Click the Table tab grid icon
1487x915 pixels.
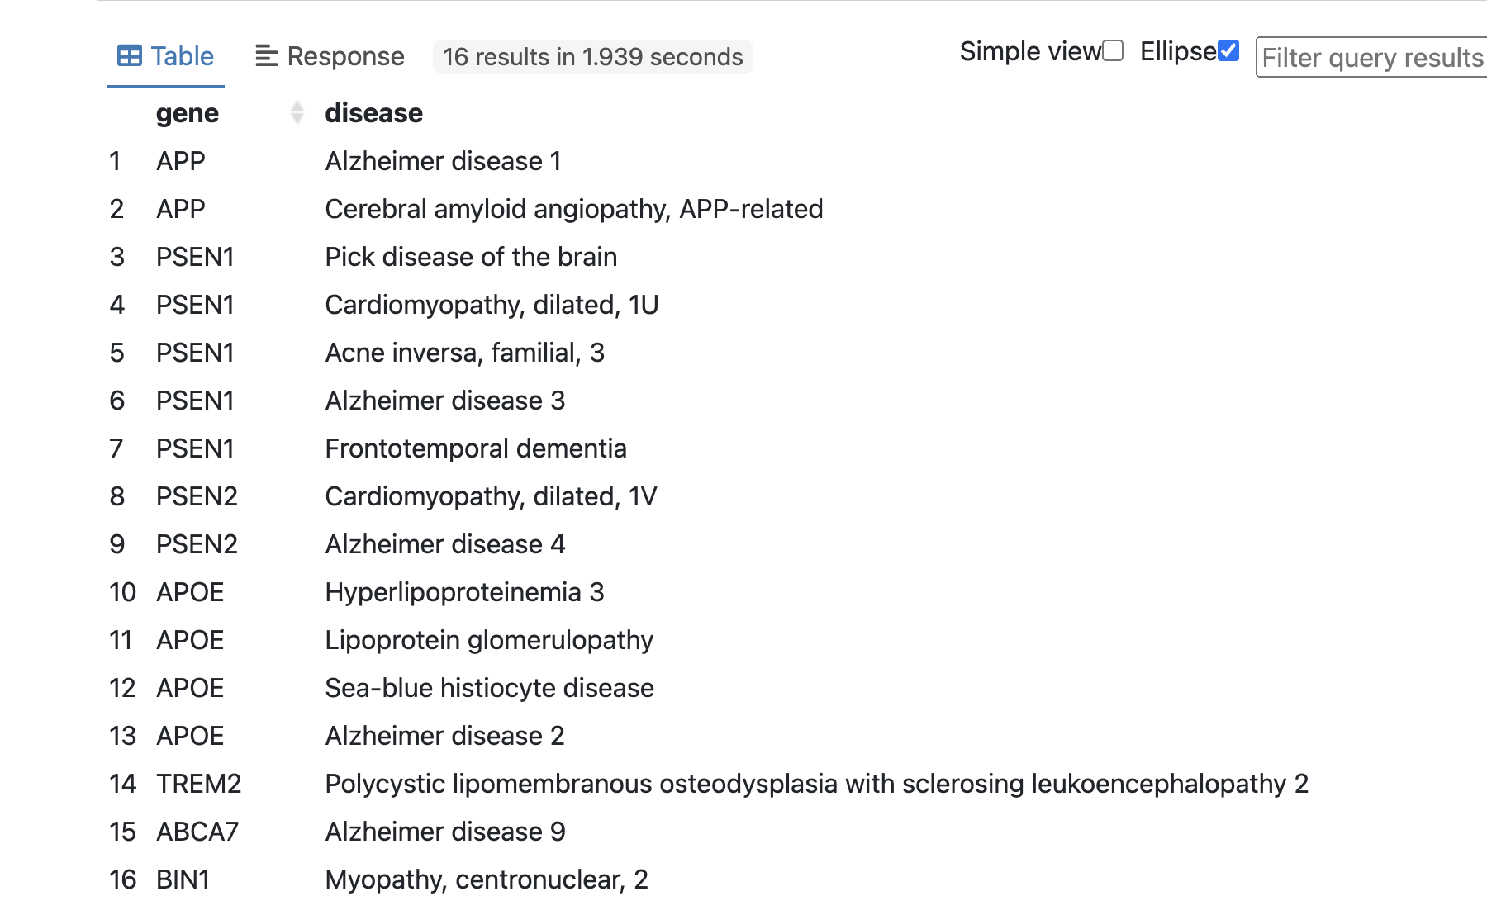[x=130, y=56]
